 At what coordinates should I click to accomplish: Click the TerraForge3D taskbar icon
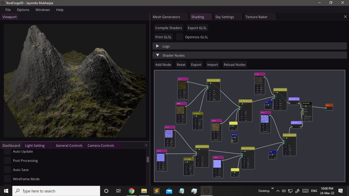click(206, 191)
